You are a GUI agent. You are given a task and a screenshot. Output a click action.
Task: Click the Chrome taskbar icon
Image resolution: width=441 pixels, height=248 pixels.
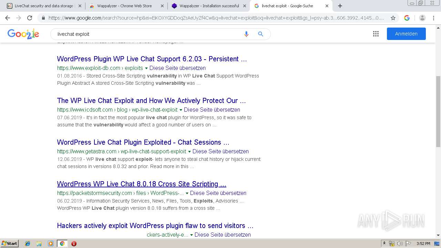click(62, 244)
